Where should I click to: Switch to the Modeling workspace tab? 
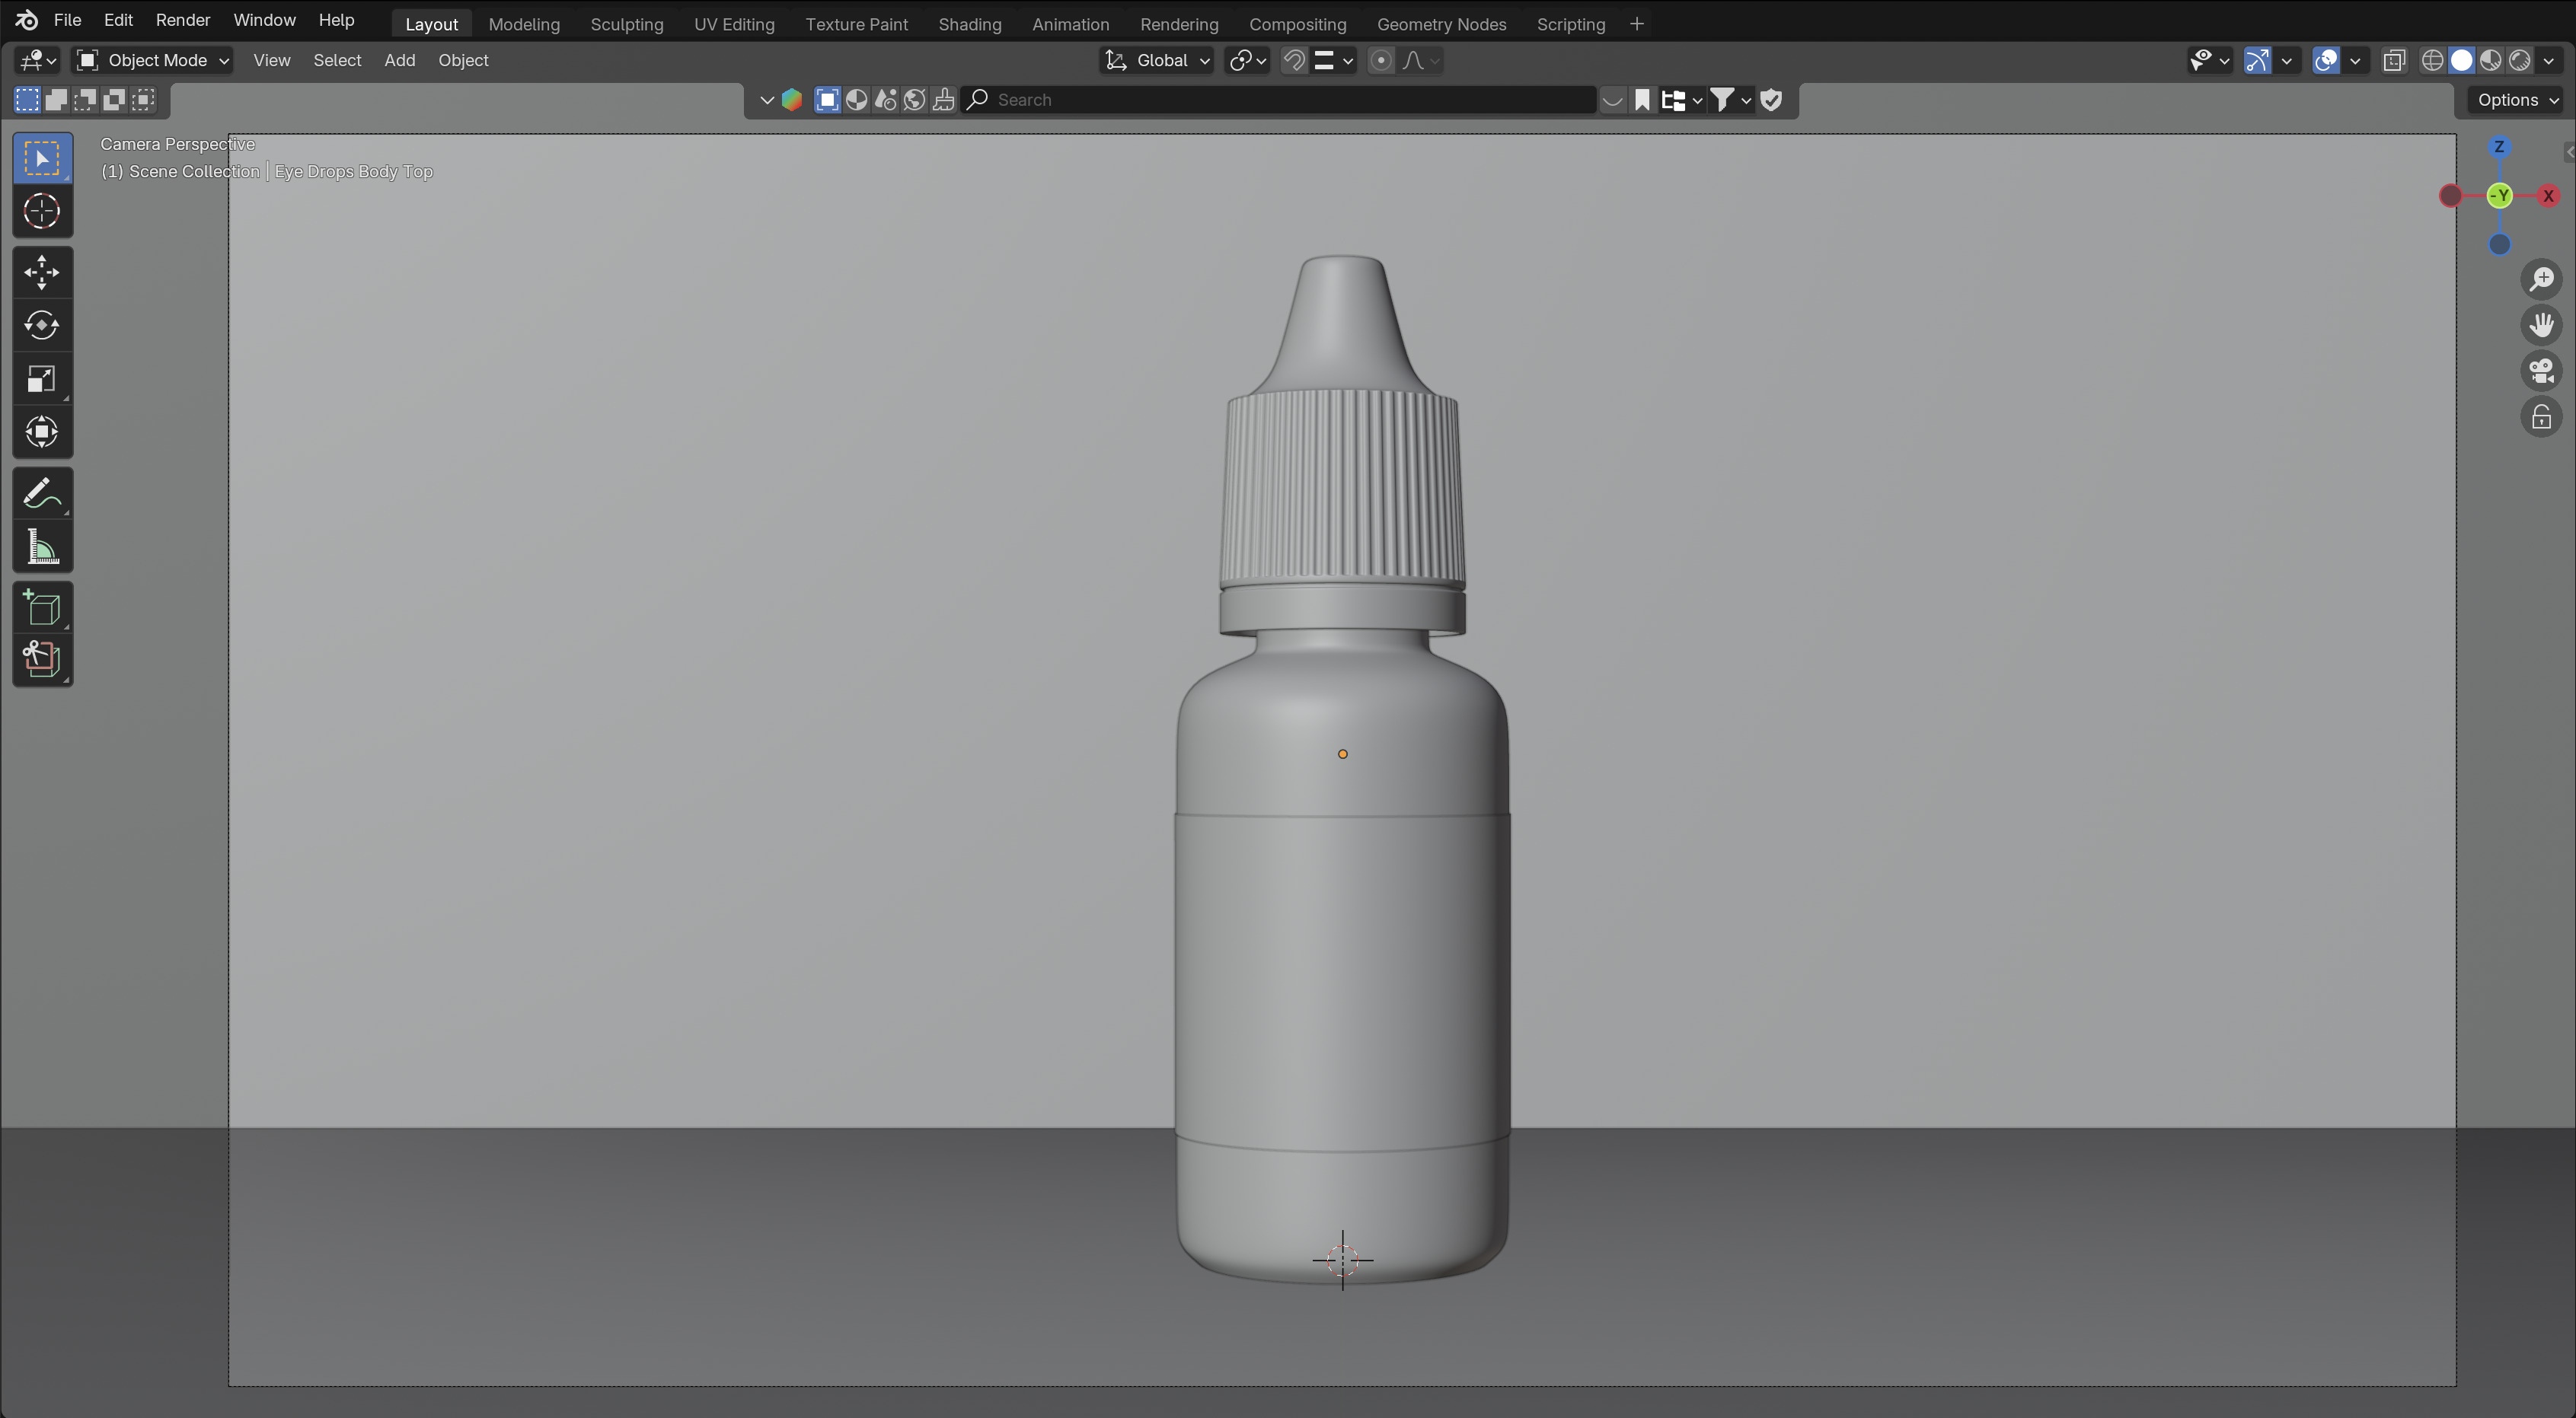coord(524,24)
